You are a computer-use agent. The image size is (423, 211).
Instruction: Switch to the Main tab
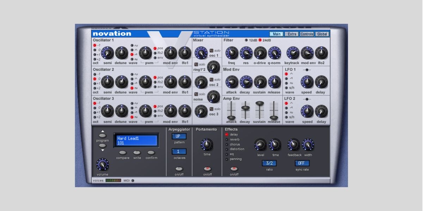276,34
